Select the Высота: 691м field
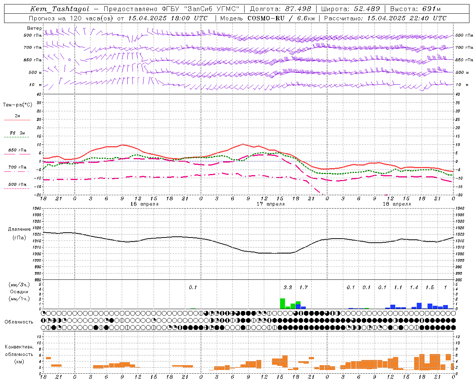 416,9
